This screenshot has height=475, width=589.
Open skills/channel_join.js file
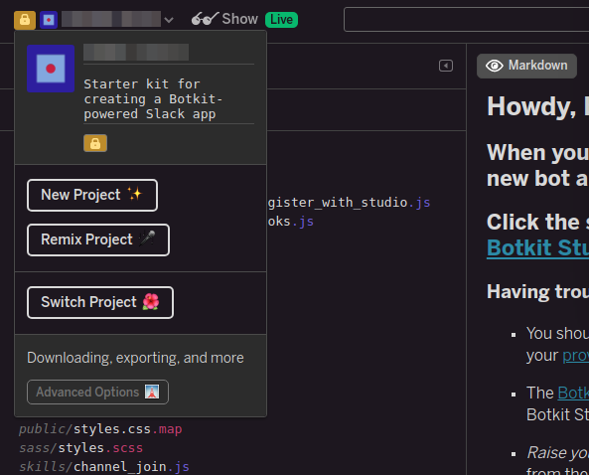(104, 466)
